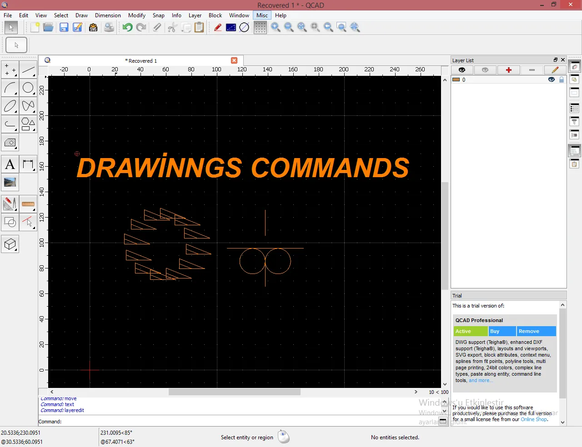Click the Command input field

pos(250,422)
